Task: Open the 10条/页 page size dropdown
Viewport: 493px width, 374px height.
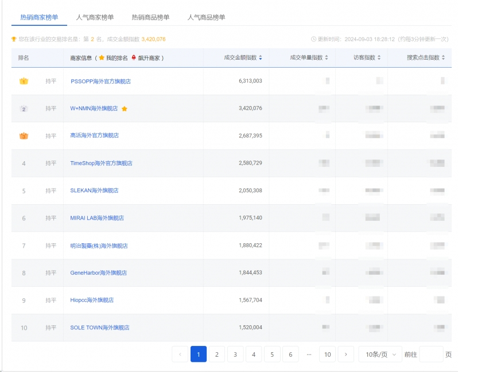Action: (381, 354)
